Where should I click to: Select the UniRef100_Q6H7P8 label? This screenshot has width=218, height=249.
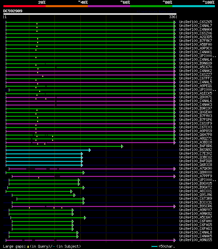[x=196, y=135]
